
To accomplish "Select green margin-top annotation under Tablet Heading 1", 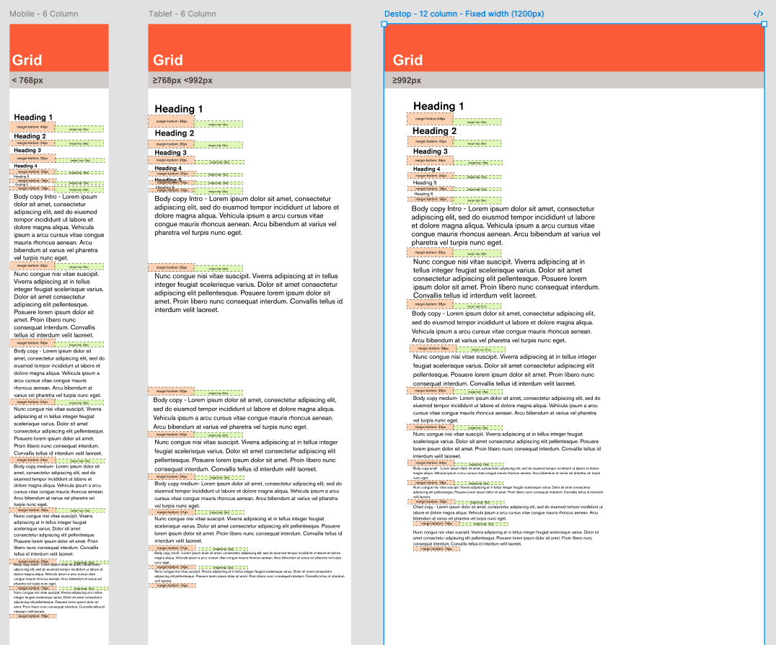I will 219,124.
